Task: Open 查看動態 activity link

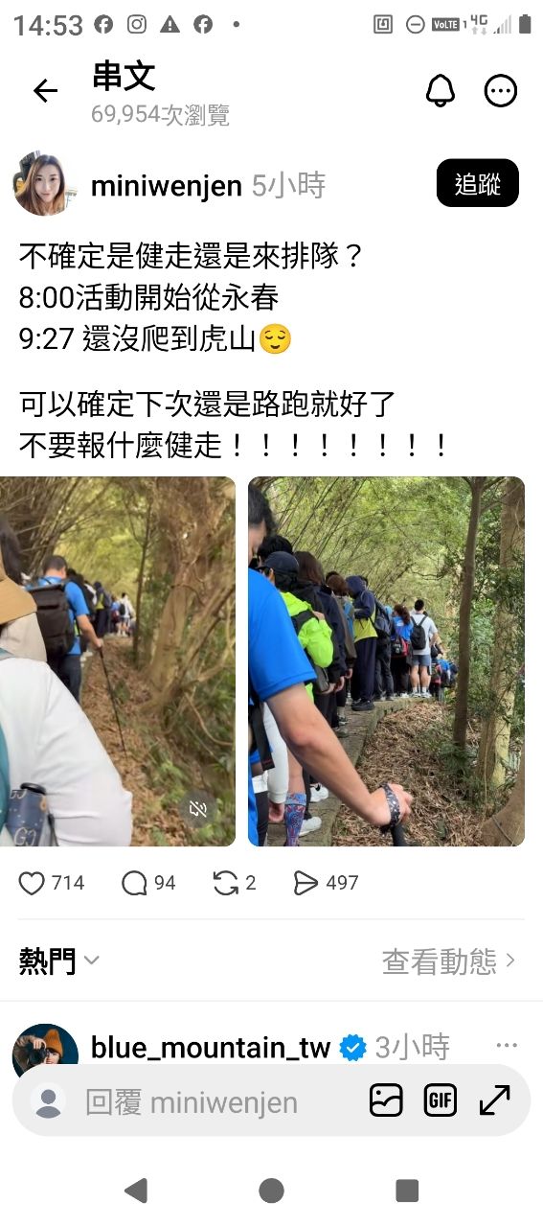Action: (449, 961)
